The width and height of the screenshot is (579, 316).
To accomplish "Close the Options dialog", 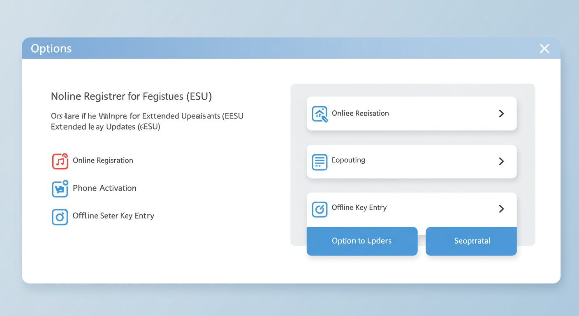I will point(544,49).
